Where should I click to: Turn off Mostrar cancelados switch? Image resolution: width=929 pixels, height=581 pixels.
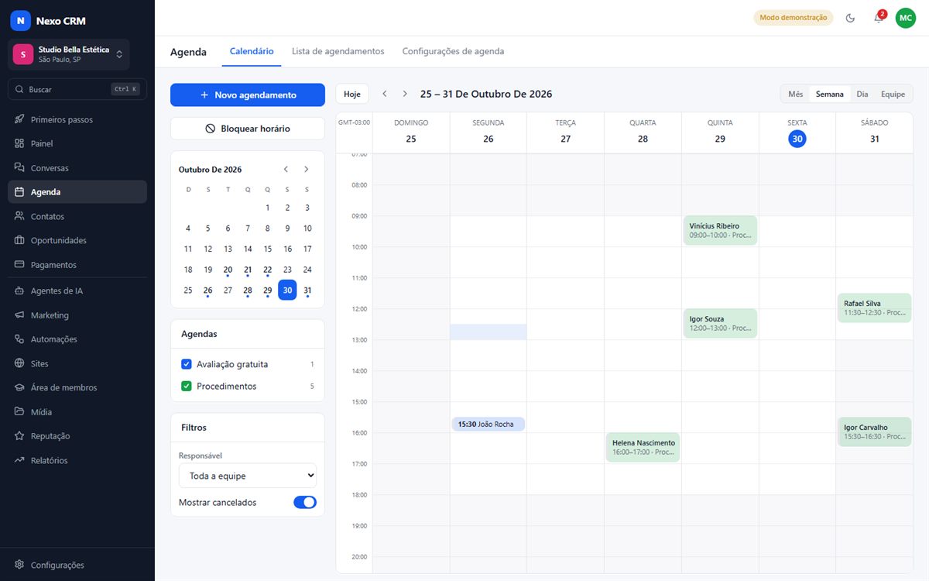(305, 502)
